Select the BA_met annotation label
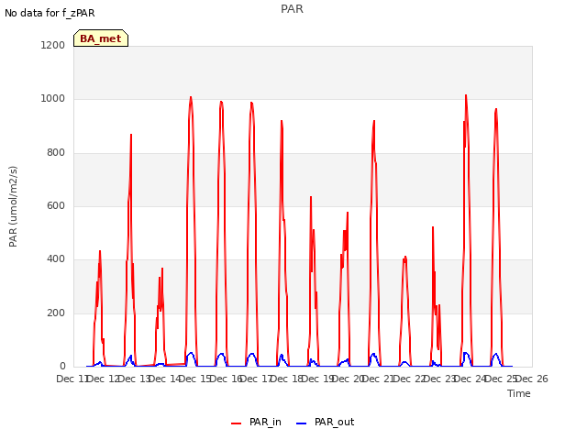Image resolution: width=587 pixels, height=440 pixels. point(101,38)
